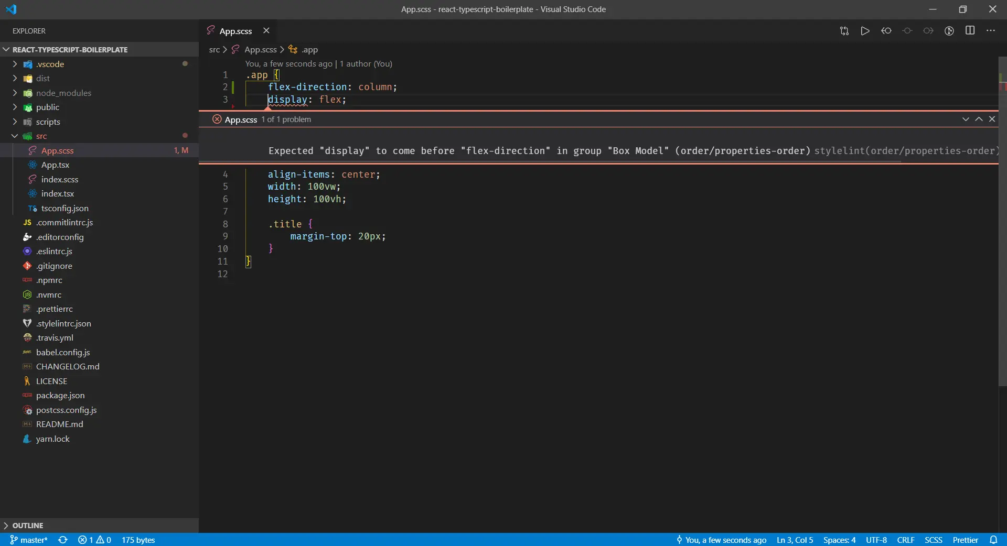Image resolution: width=1007 pixels, height=546 pixels.
Task: Open the index.tsx file
Action: click(x=99, y=193)
